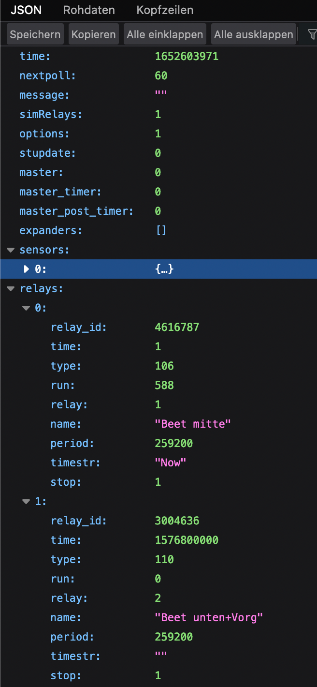Collapse relay entry 0 under relays
Image resolution: width=317 pixels, height=687 pixels.
[x=26, y=308]
